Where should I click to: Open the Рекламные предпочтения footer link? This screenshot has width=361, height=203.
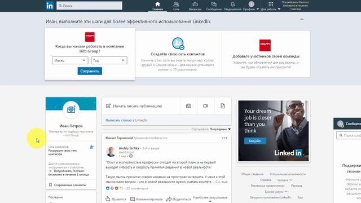(267, 186)
